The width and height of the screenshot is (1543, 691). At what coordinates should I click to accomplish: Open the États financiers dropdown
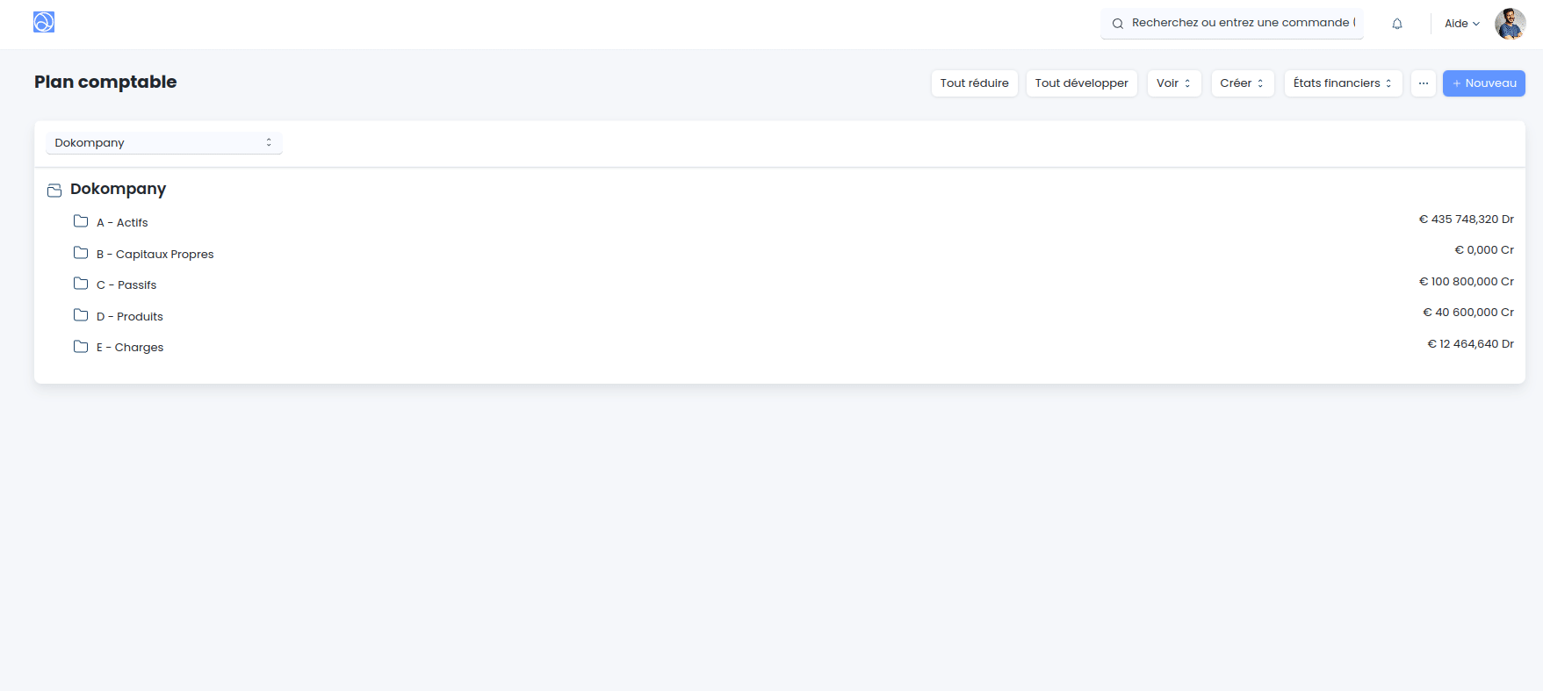(1342, 83)
